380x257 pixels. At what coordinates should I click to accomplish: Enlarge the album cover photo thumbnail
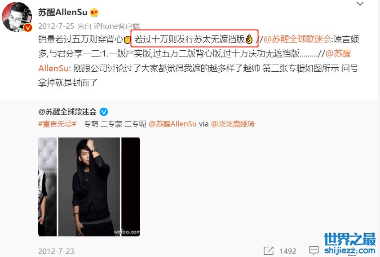point(89,187)
